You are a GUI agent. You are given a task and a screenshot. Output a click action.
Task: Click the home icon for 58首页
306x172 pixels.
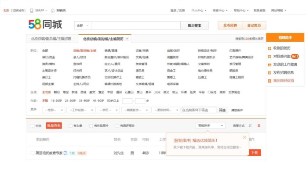[x=52, y=11]
